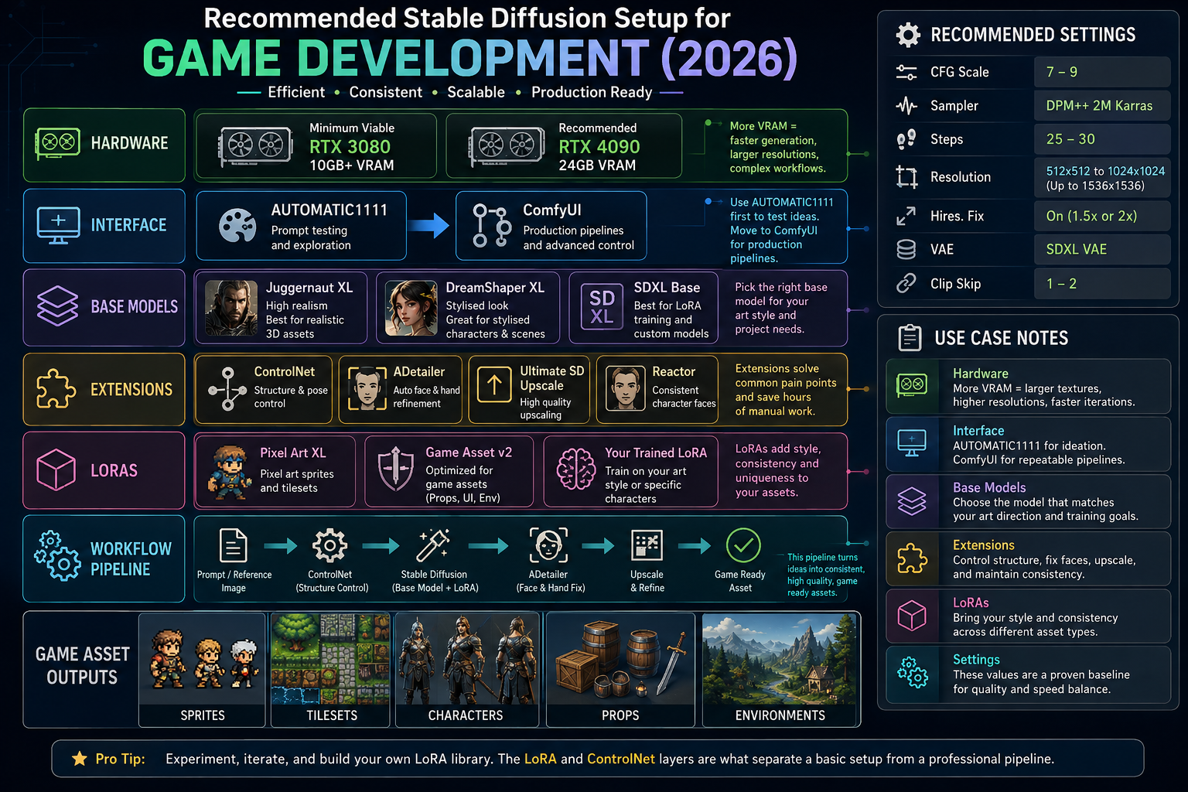Image resolution: width=1188 pixels, height=792 pixels.
Task: Click the gear icon above ControlNet Structure Control
Action: (x=330, y=546)
